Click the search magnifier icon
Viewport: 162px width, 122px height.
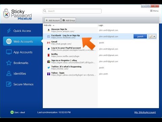45,11
